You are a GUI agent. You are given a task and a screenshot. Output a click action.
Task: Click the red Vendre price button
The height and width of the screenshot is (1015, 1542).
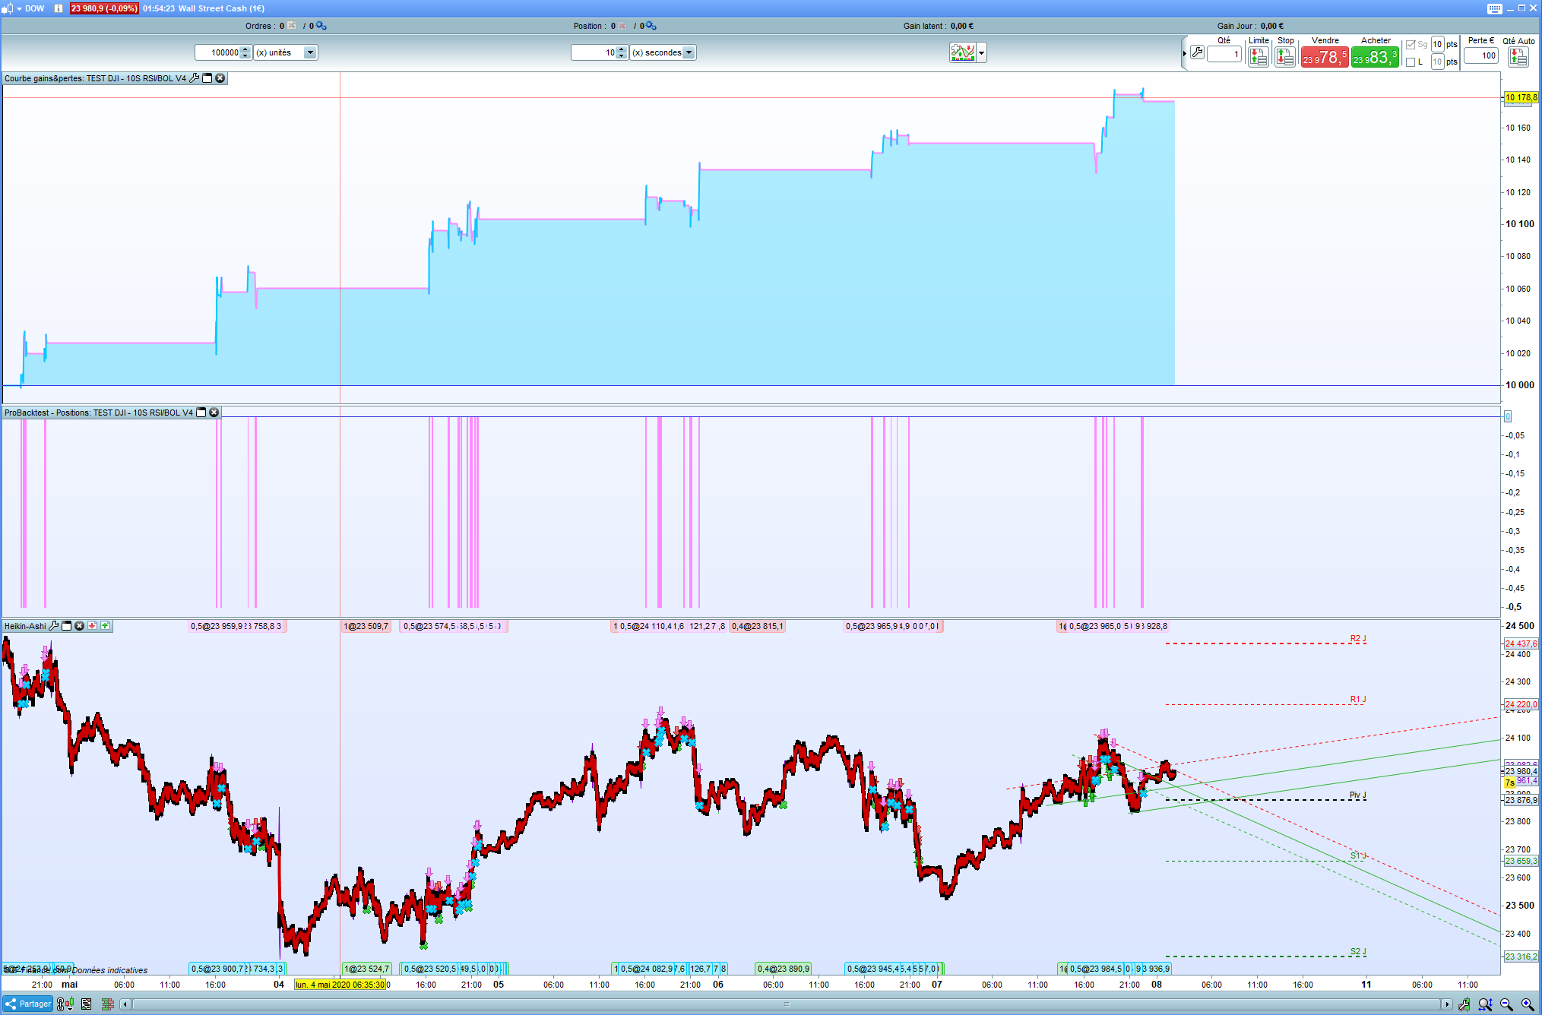tap(1324, 57)
